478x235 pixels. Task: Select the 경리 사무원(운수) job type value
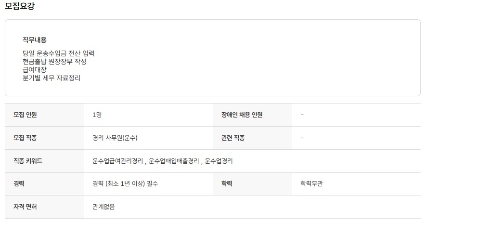(x=115, y=138)
